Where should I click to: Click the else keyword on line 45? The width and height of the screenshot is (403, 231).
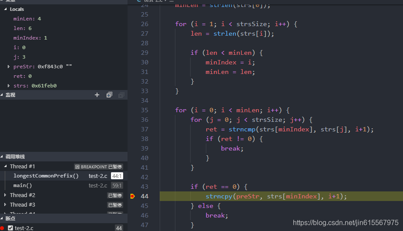pyautogui.click(x=205, y=206)
